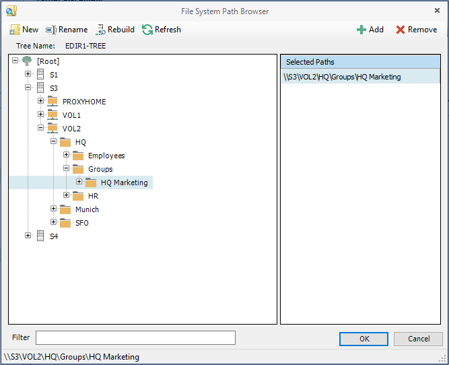Click the red X Remove icon
Image resolution: width=449 pixels, height=365 pixels.
point(401,30)
